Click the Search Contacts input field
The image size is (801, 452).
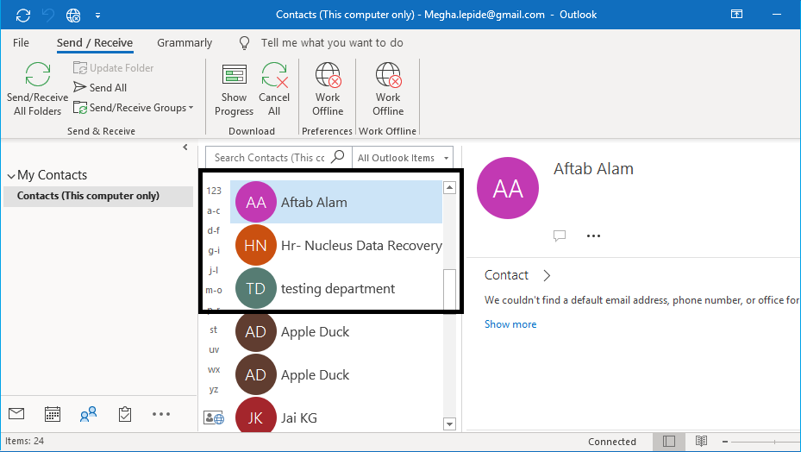(x=270, y=158)
